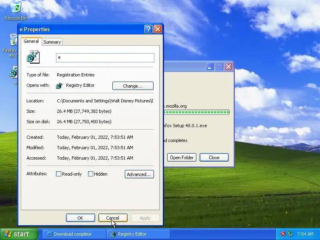The image size is (320, 240).
Task: Click the network tray icon
Action: [x=290, y=234]
